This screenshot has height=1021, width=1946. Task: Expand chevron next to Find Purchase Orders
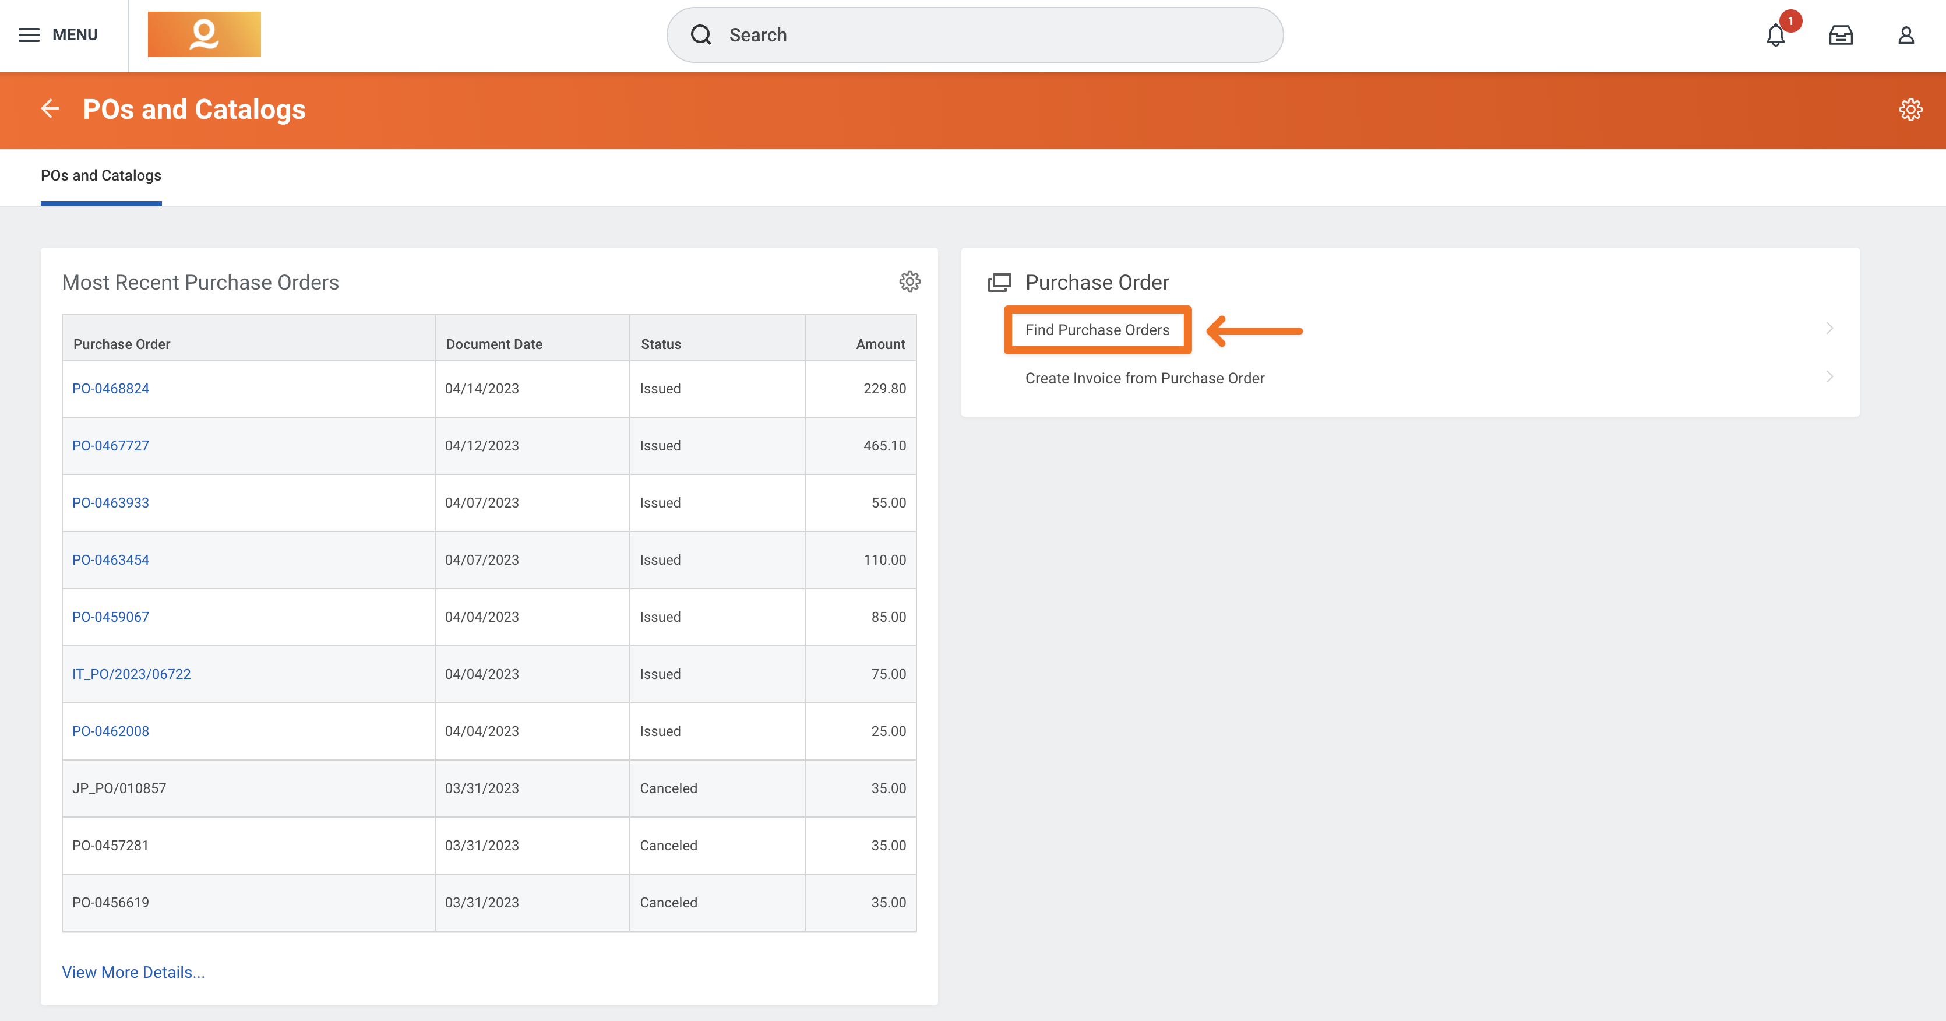[1829, 329]
